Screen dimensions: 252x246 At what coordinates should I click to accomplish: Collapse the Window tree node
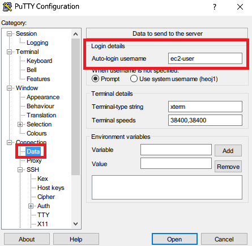[9, 88]
